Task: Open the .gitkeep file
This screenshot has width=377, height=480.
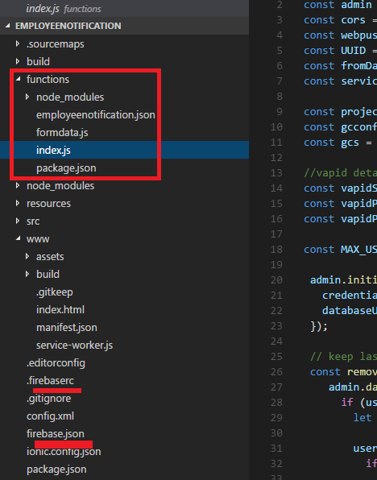Action: [x=55, y=292]
